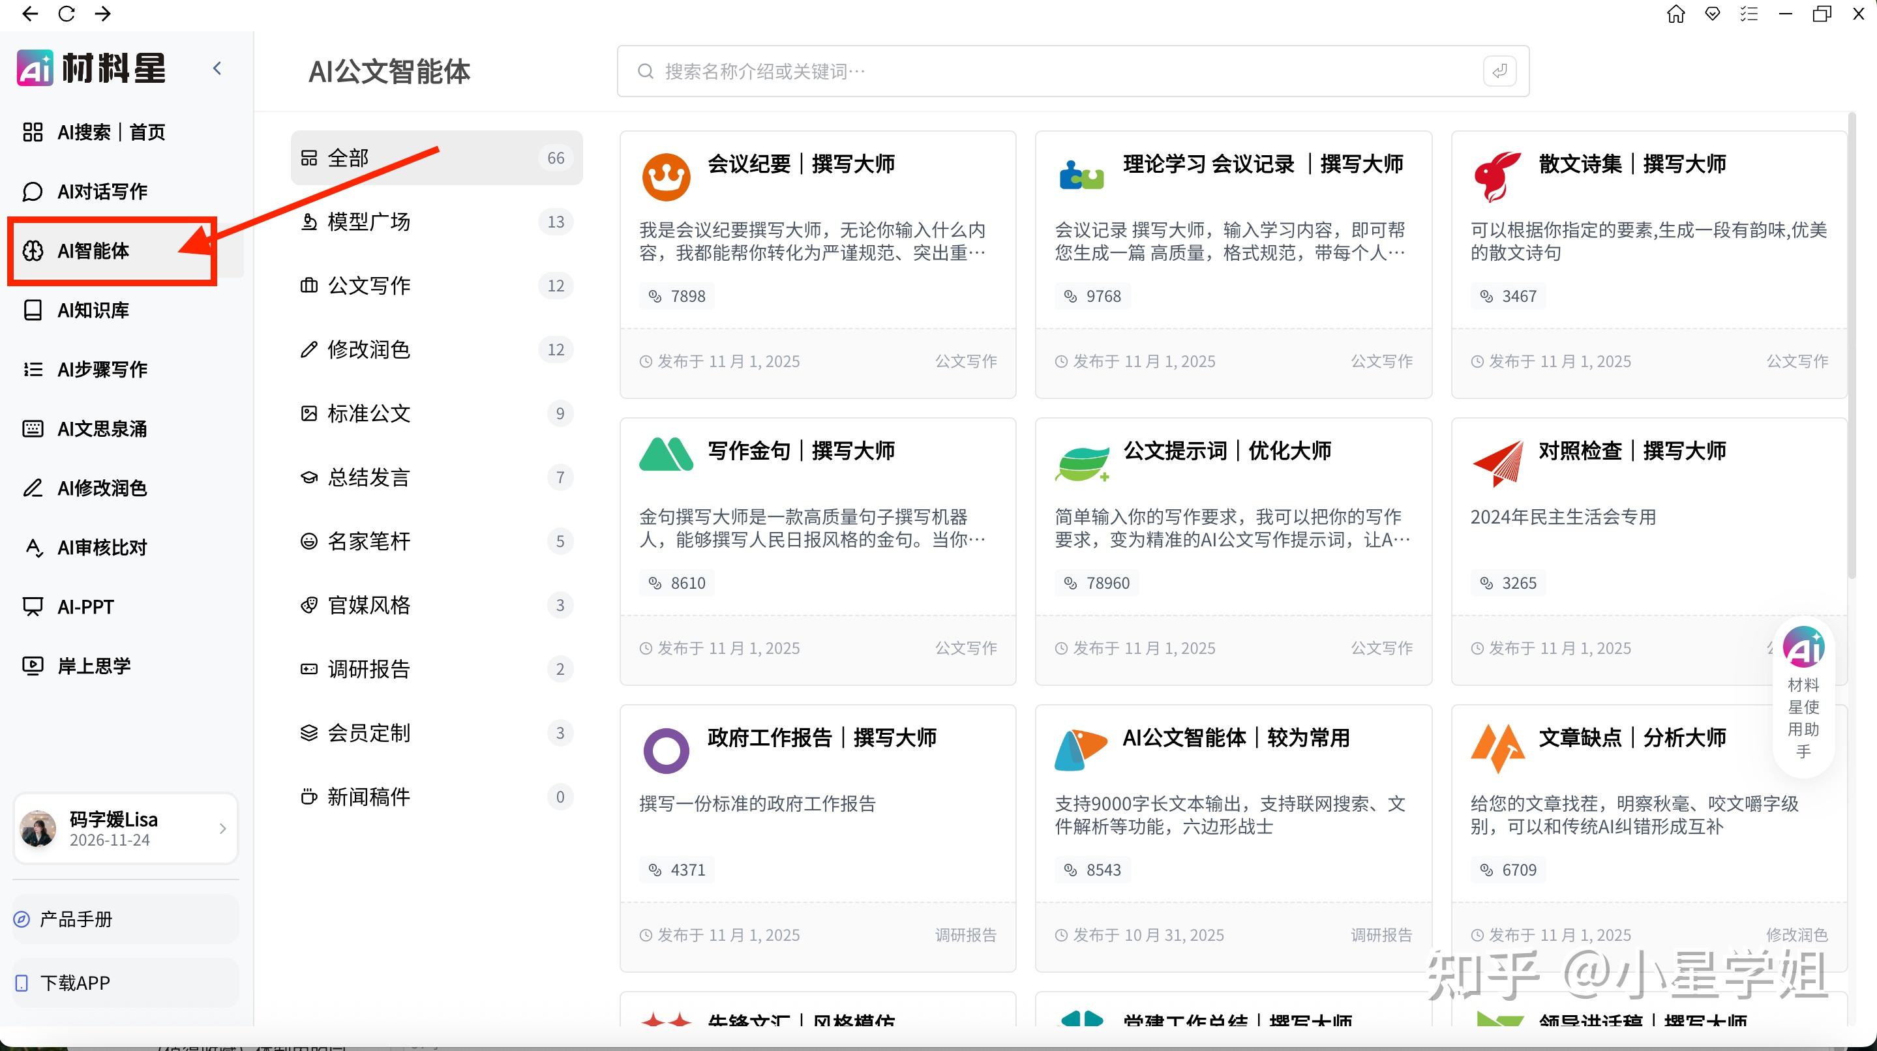
Task: Click the 文章缺点 orange icon
Action: click(1497, 748)
